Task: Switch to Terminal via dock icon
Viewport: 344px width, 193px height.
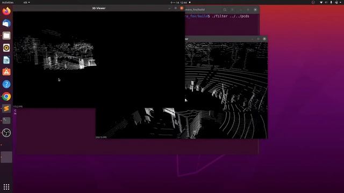Action: [x=6, y=121]
